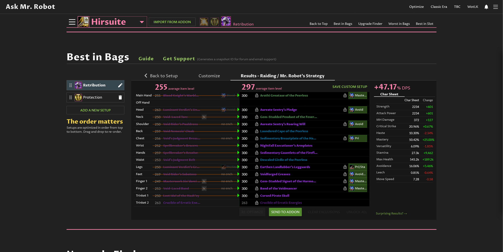503x252 pixels.
Task: Toggle item lock for Aureate Sentry's Pledge
Action: 257,110
